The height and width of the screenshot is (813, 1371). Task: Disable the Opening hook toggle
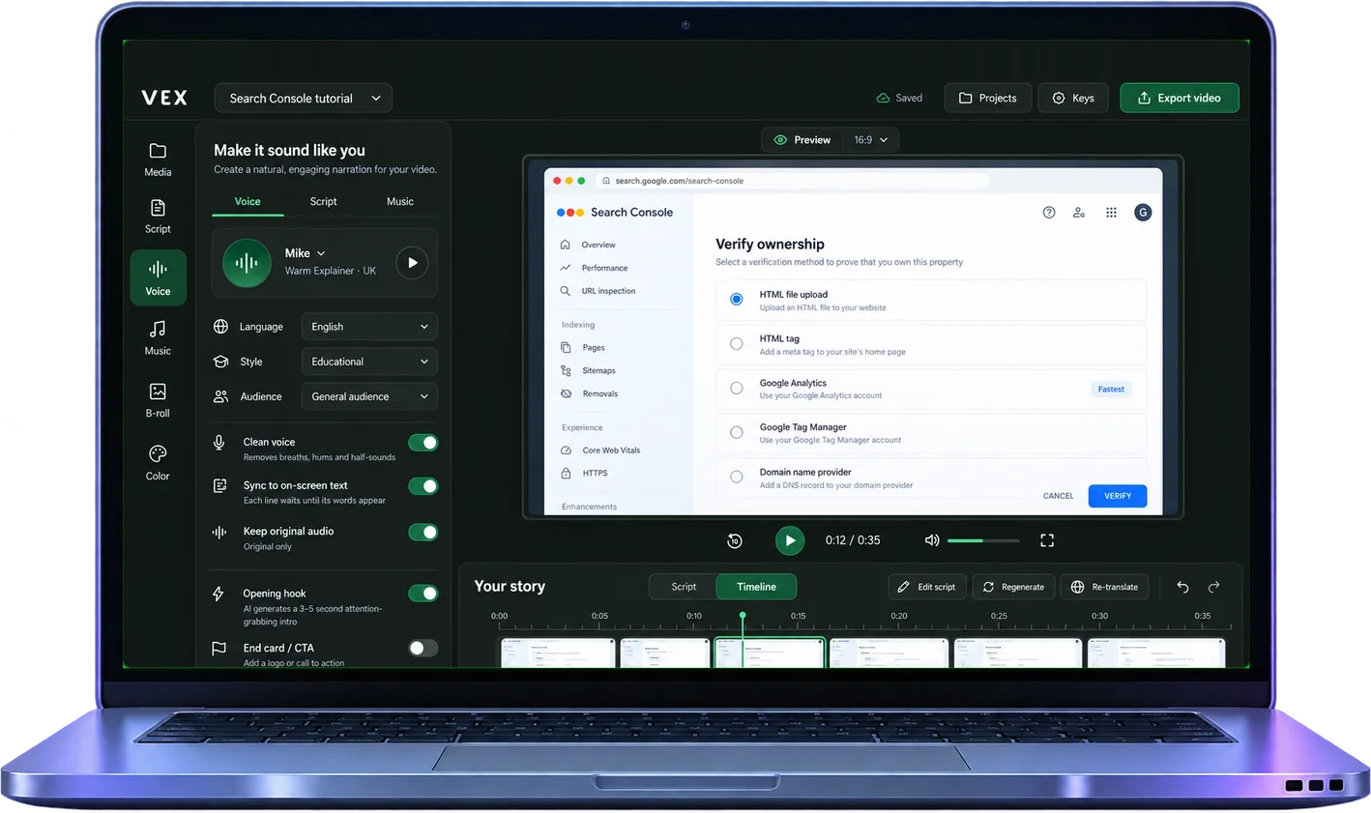click(x=423, y=594)
